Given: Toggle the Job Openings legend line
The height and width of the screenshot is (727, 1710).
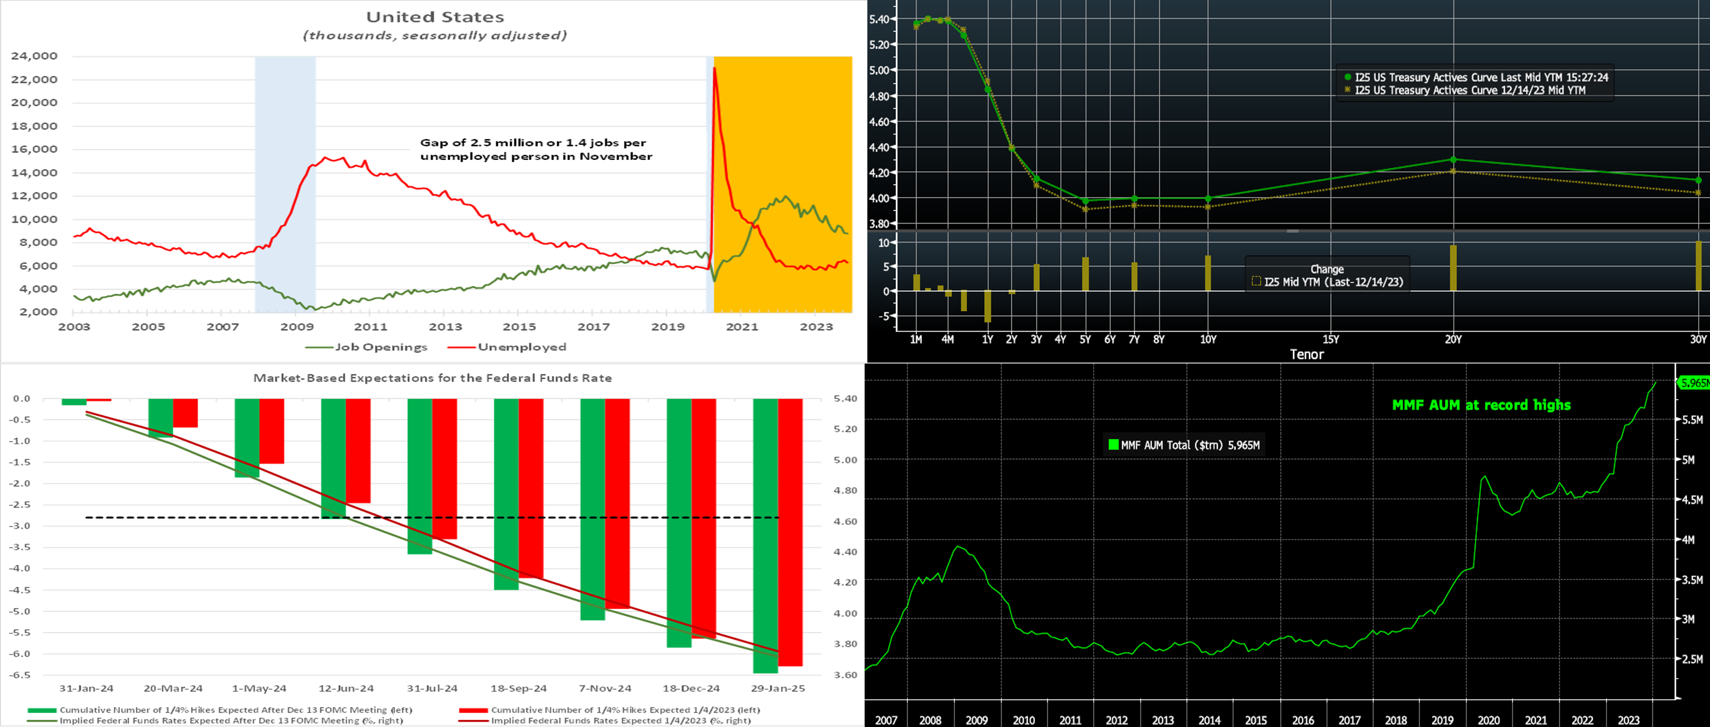Looking at the screenshot, I should click(x=319, y=347).
